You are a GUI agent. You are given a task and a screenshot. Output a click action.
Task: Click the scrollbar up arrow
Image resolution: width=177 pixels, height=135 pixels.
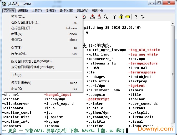[x=173, y=23]
